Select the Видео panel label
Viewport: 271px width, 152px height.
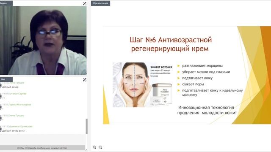pyautogui.click(x=6, y=3)
